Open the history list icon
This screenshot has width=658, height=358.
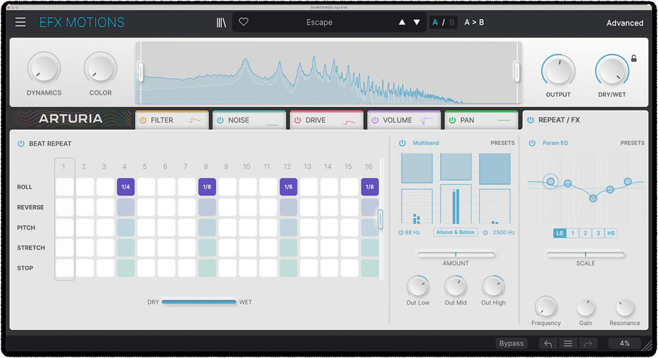[568, 344]
